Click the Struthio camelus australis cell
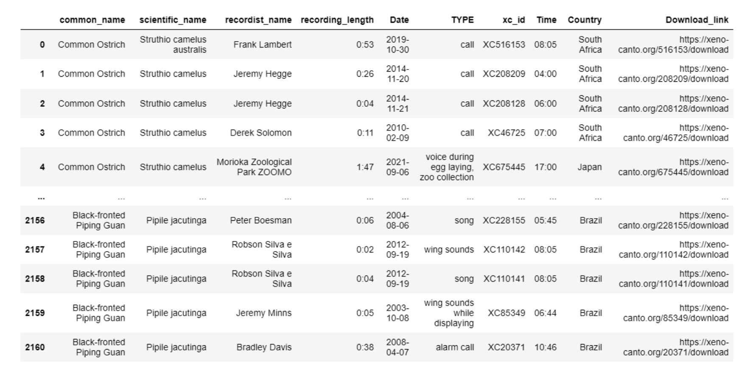Viewport: 753px width, 375px height. pos(173,44)
